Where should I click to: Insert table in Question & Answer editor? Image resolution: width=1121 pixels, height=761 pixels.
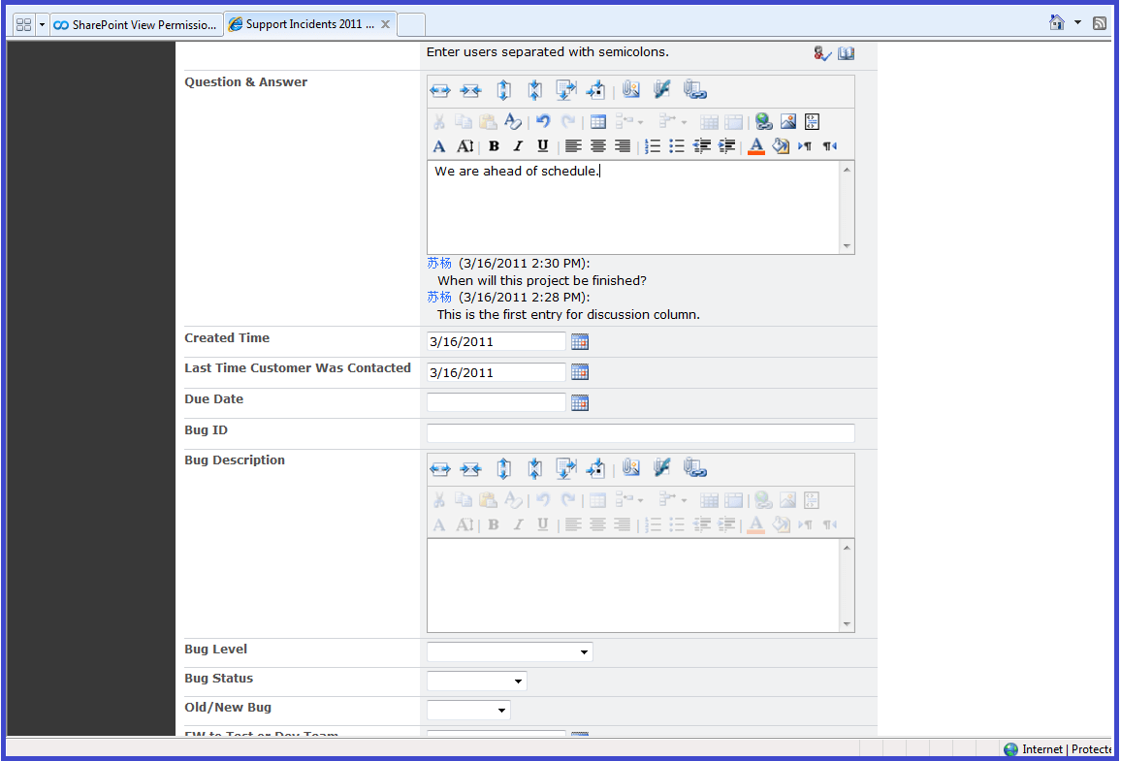pyautogui.click(x=598, y=121)
